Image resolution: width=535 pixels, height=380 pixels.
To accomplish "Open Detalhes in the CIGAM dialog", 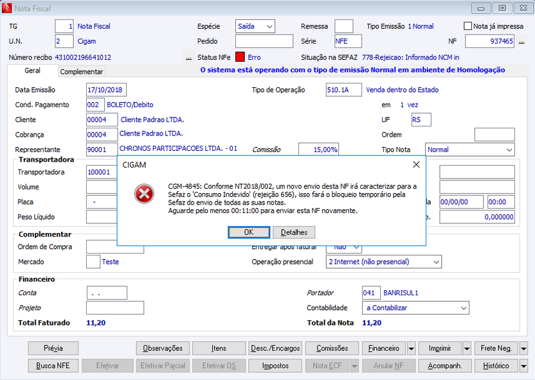I will tap(294, 232).
